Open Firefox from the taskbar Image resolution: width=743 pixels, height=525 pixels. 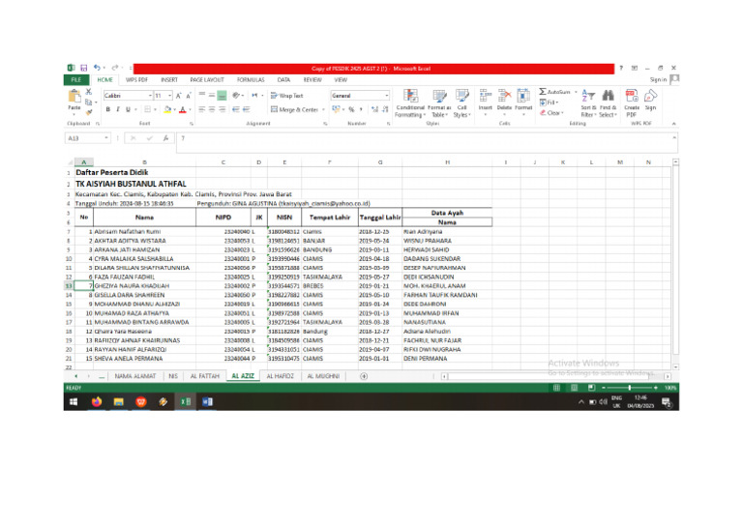(96, 402)
